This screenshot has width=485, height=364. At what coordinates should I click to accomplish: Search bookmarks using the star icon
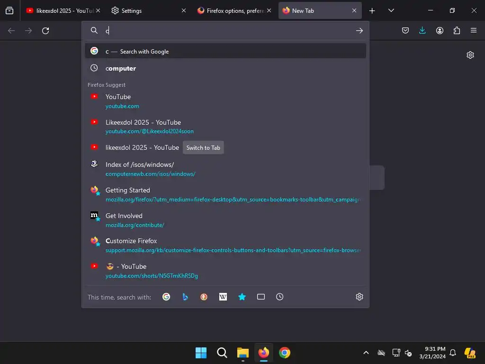point(242,297)
